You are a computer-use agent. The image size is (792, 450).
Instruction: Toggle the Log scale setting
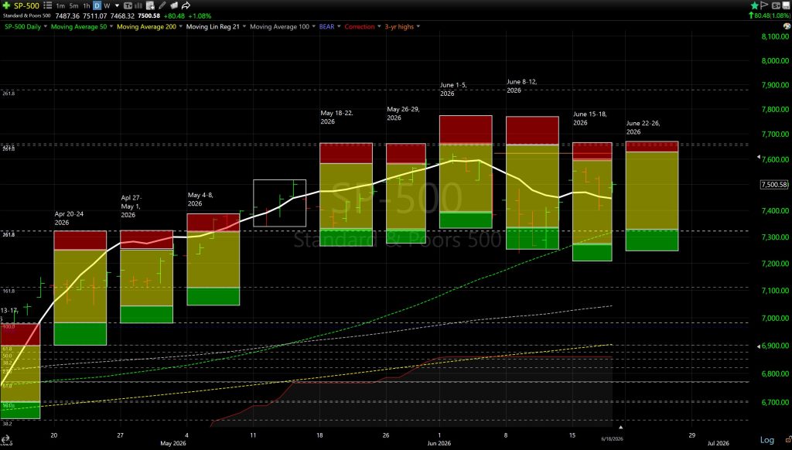[x=767, y=440]
